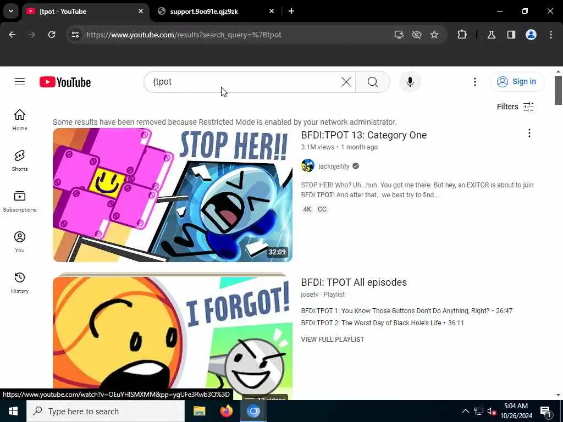The width and height of the screenshot is (563, 422).
Task: Start voice search with the microphone
Action: (410, 82)
